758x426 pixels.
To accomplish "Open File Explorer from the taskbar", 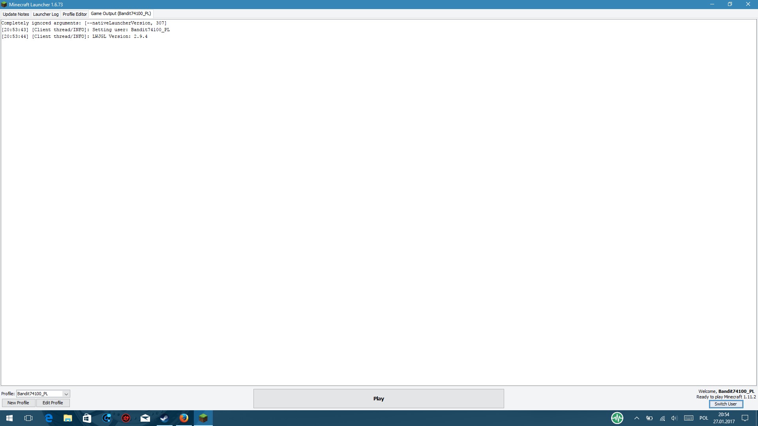I will (x=68, y=418).
